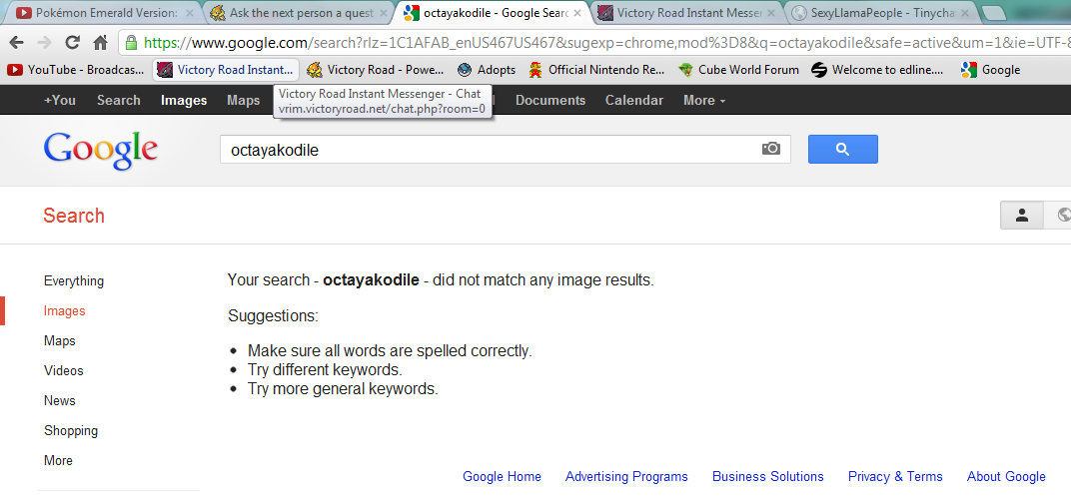Click the browser Forward arrow
Screen dimensions: 1071x497
(44, 42)
